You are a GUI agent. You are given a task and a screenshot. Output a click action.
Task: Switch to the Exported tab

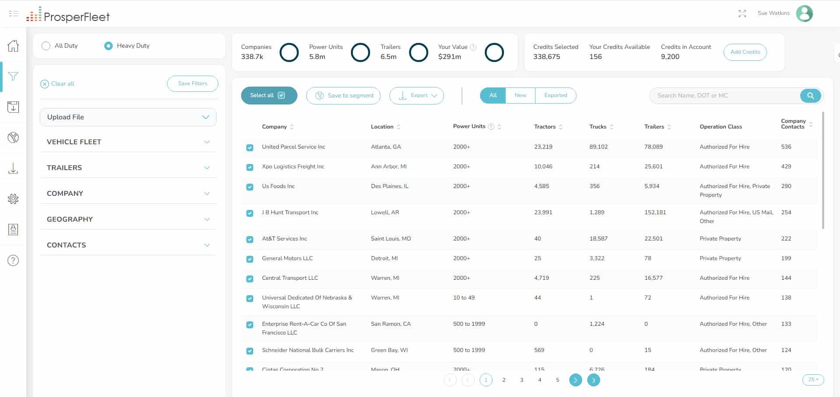(x=556, y=96)
